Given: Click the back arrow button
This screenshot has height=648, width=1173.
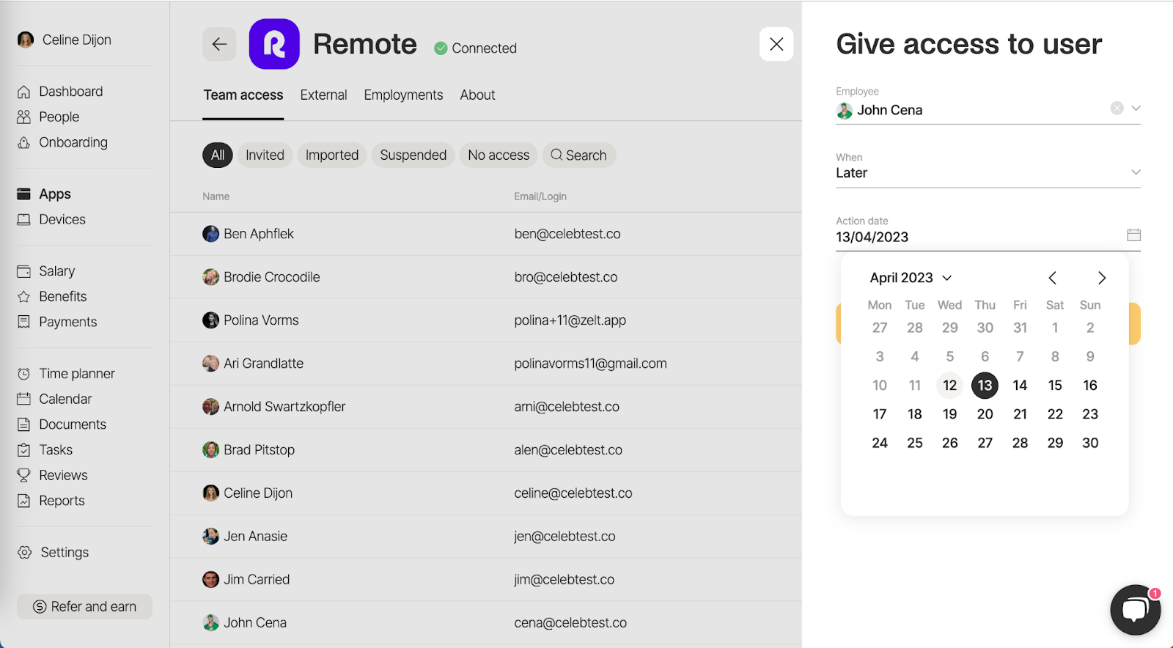Looking at the screenshot, I should [x=219, y=44].
